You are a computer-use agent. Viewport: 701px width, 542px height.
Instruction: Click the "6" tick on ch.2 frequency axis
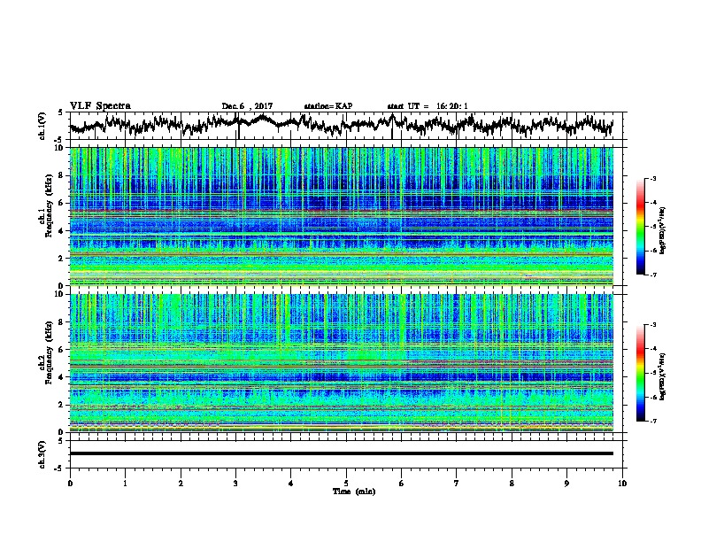pos(63,350)
